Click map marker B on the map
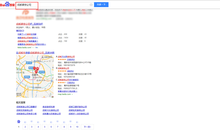 [x=37, y=68]
